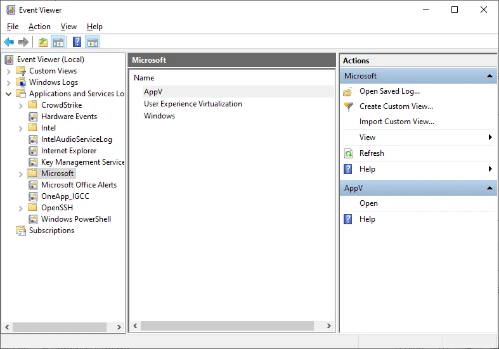This screenshot has height=349, width=499.
Task: Click the Intel folder icon
Action: point(33,128)
